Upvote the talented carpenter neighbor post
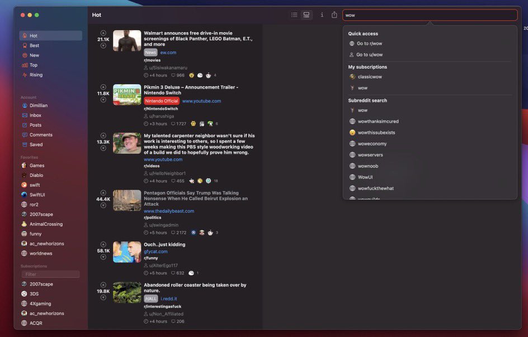 point(103,136)
